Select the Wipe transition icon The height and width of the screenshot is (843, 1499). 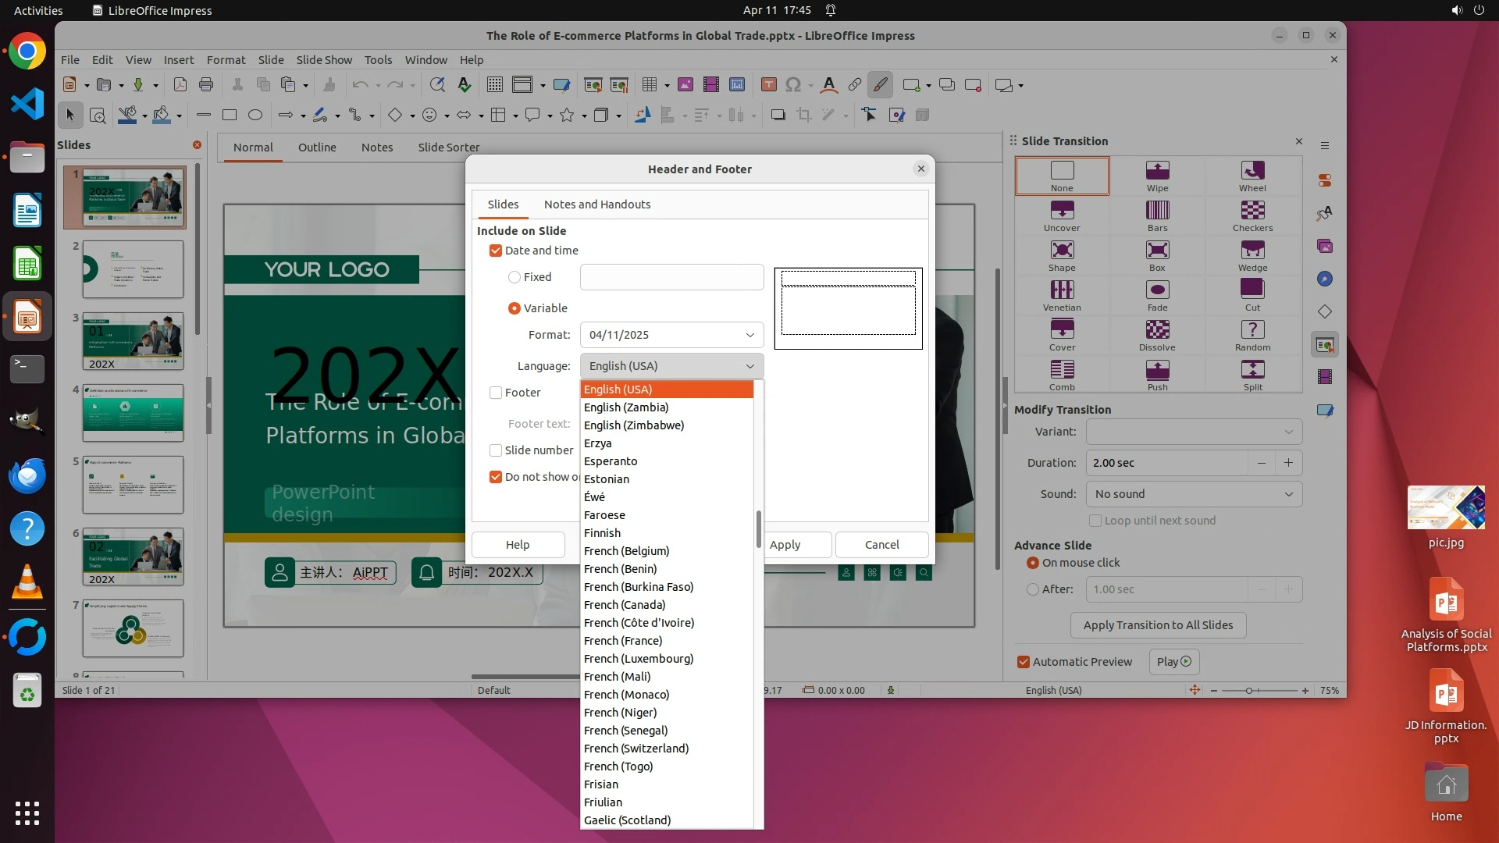click(1157, 176)
